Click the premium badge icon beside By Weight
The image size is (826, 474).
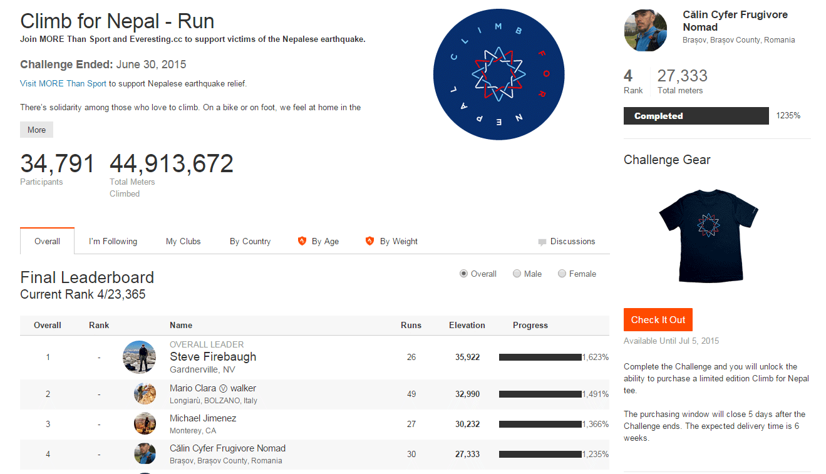(x=369, y=241)
